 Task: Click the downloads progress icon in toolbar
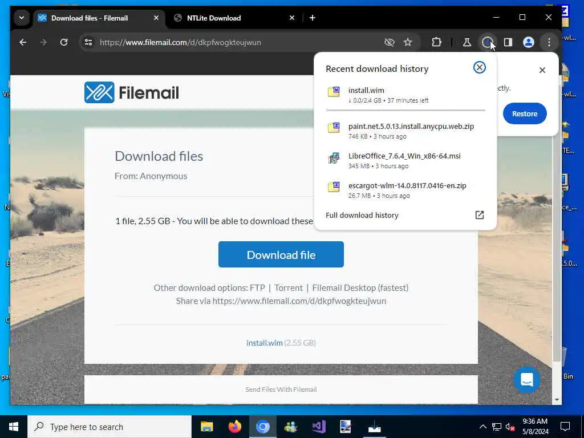click(487, 42)
